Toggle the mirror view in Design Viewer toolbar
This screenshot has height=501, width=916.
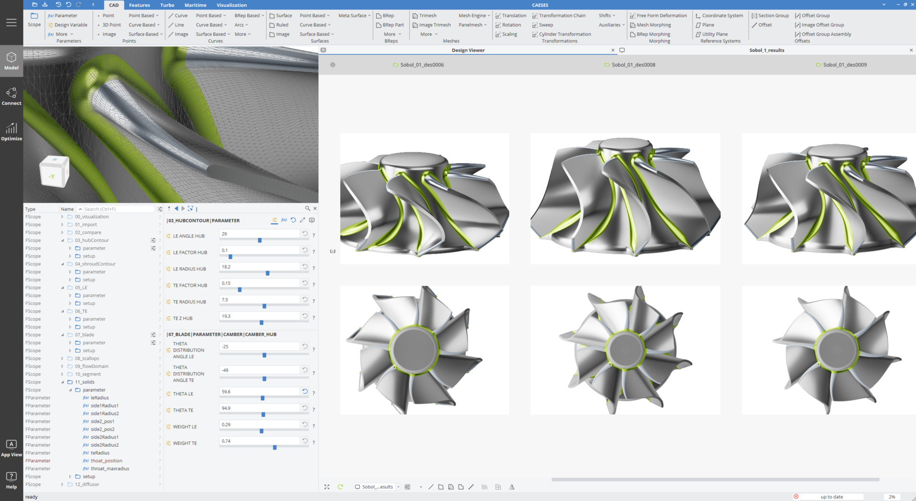[512, 487]
